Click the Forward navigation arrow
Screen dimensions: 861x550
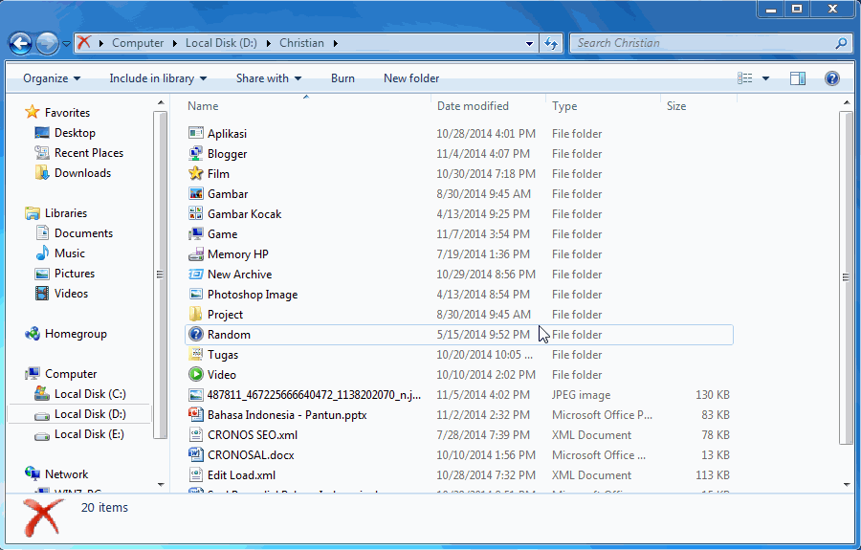[x=47, y=43]
